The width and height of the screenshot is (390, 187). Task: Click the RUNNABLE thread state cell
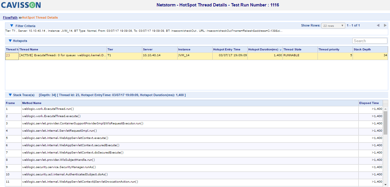[x=300, y=56]
